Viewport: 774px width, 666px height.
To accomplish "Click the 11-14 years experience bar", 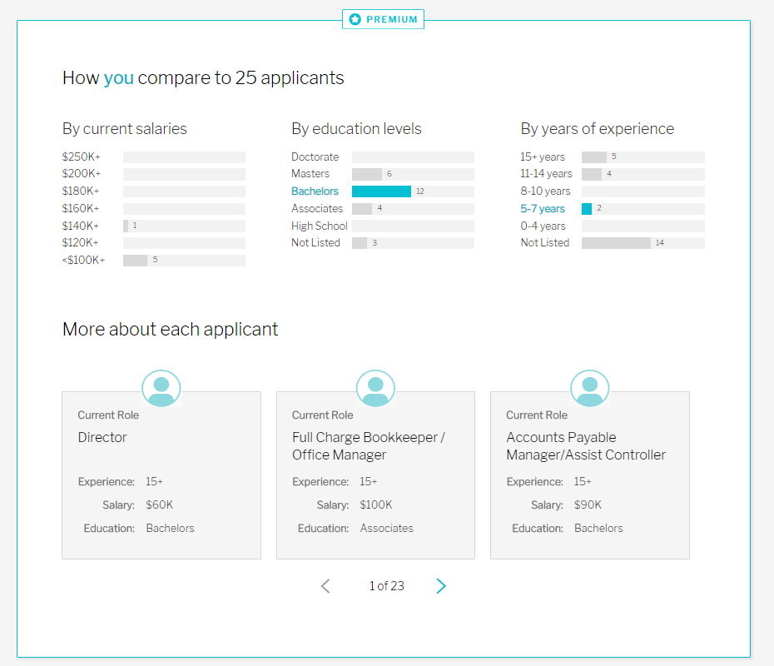I will pyautogui.click(x=592, y=174).
